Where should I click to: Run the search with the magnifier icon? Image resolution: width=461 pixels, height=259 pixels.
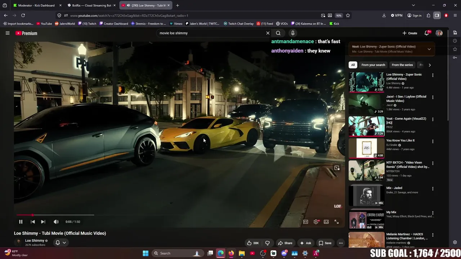click(x=278, y=33)
